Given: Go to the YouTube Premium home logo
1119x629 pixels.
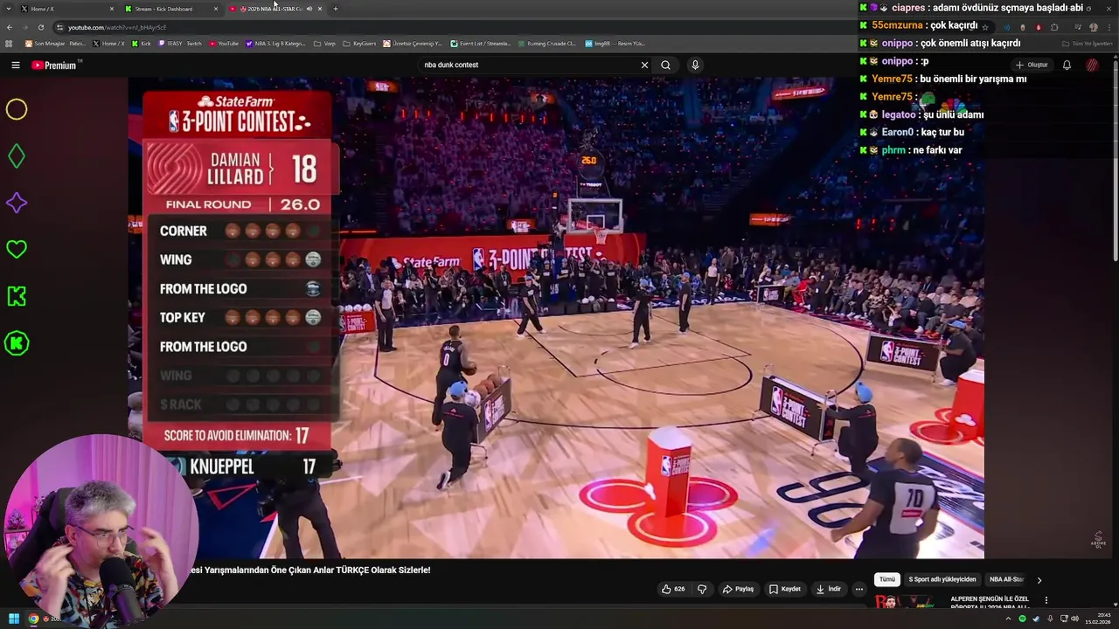Looking at the screenshot, I should coord(56,65).
